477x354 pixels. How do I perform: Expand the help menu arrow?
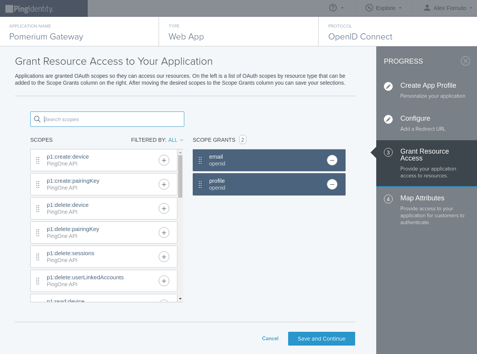pyautogui.click(x=342, y=8)
